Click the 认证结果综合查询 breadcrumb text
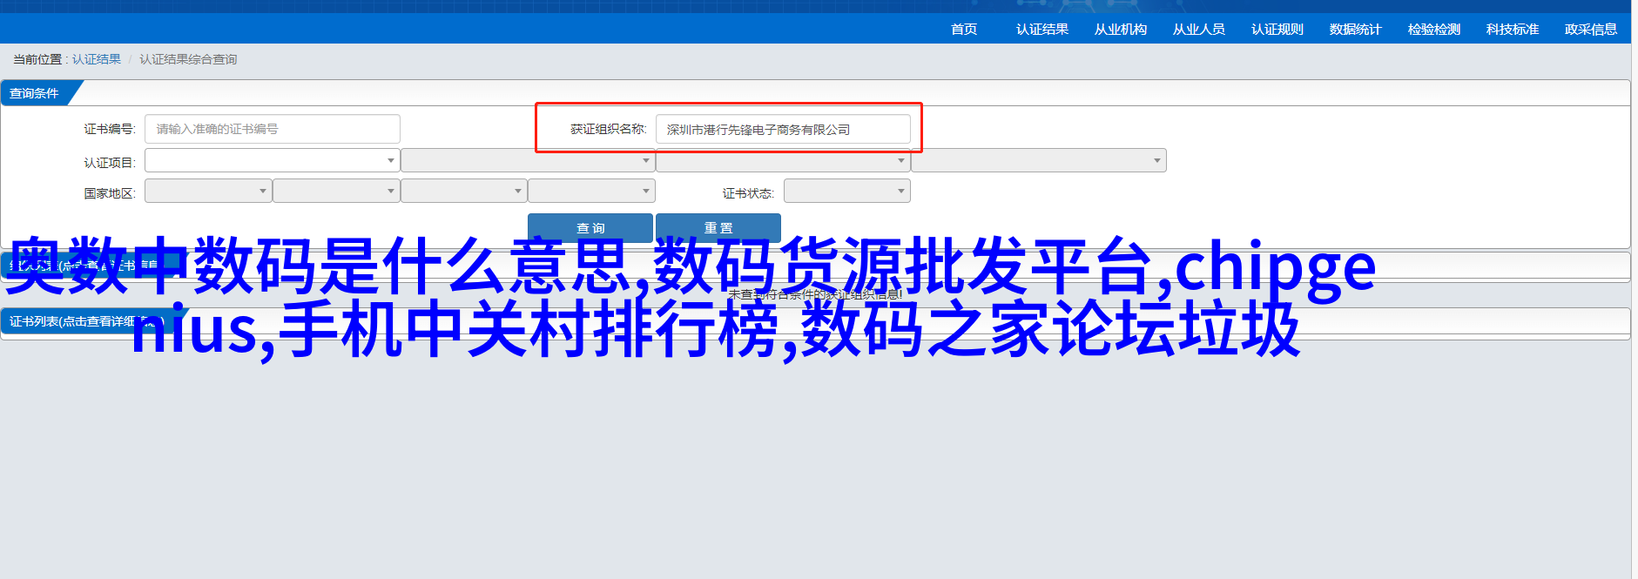Screen dimensions: 1638x579 pyautogui.click(x=188, y=59)
